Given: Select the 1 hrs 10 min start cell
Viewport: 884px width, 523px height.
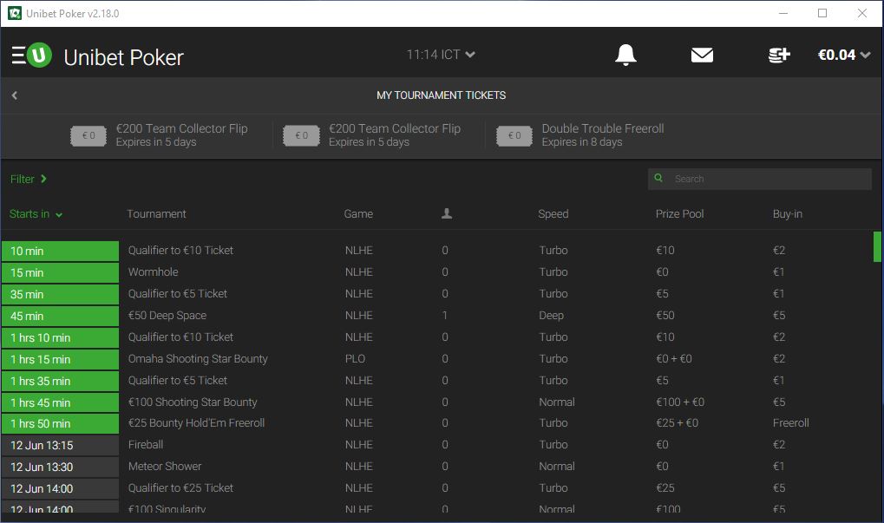Looking at the screenshot, I should point(60,337).
